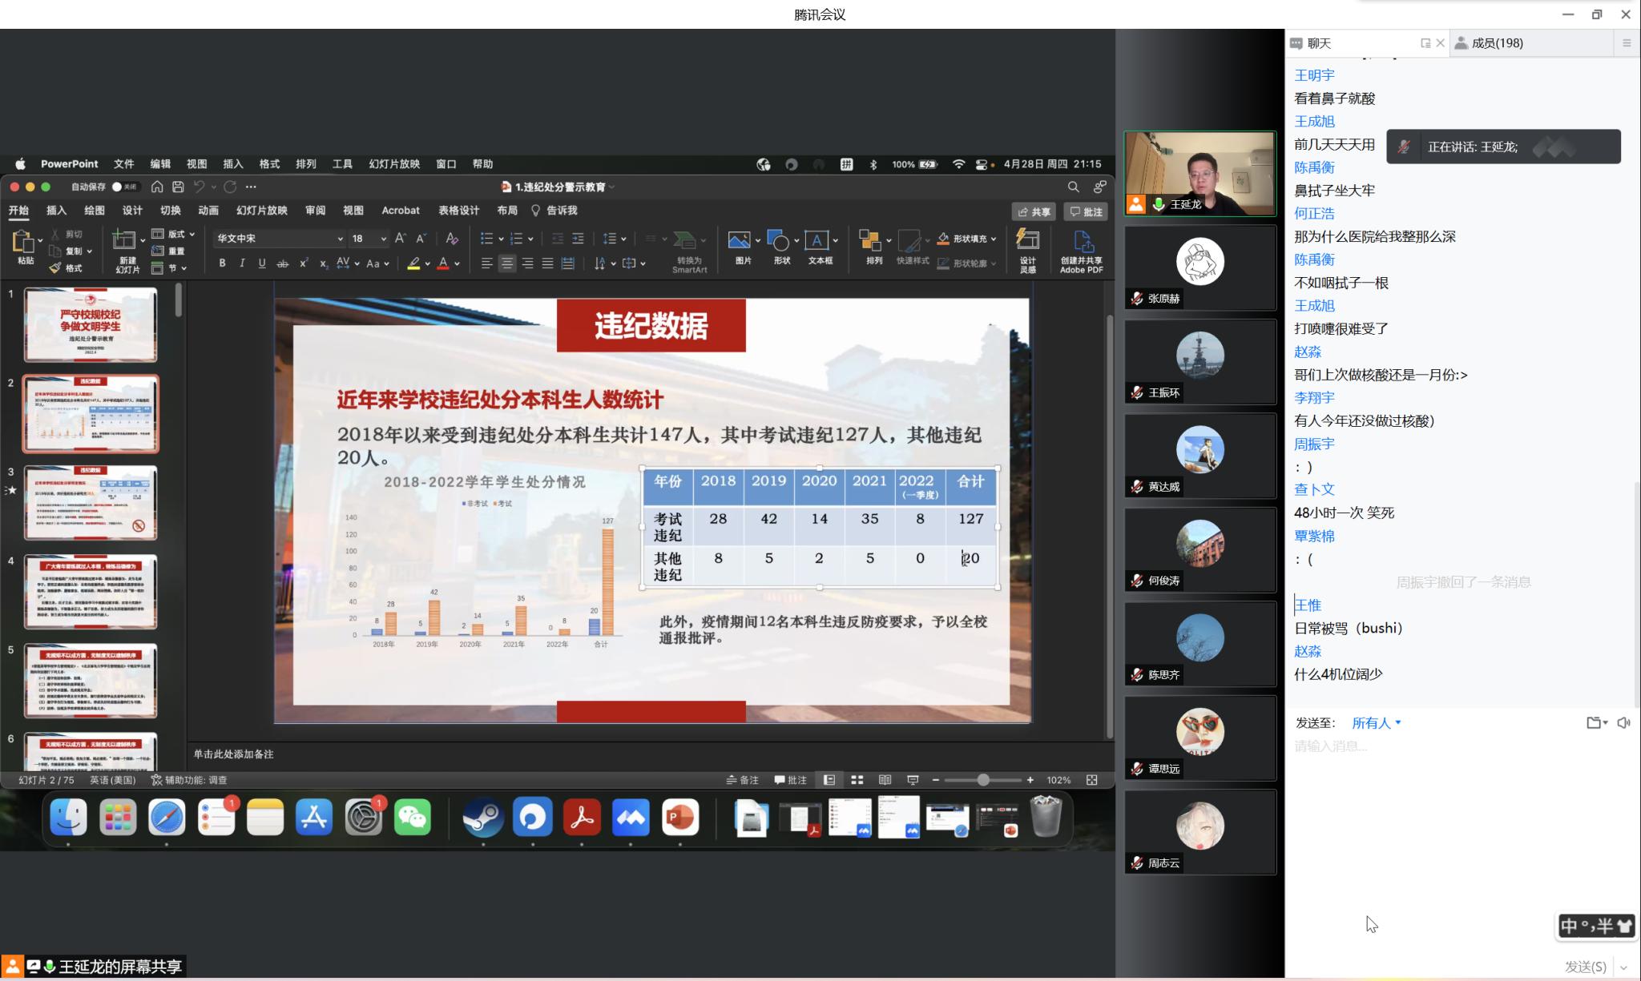The width and height of the screenshot is (1641, 981).
Task: Open 幻灯片放映 menu in macOS menu bar
Action: click(394, 164)
